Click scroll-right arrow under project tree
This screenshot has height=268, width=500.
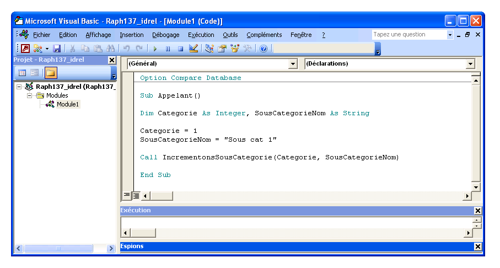(x=111, y=248)
